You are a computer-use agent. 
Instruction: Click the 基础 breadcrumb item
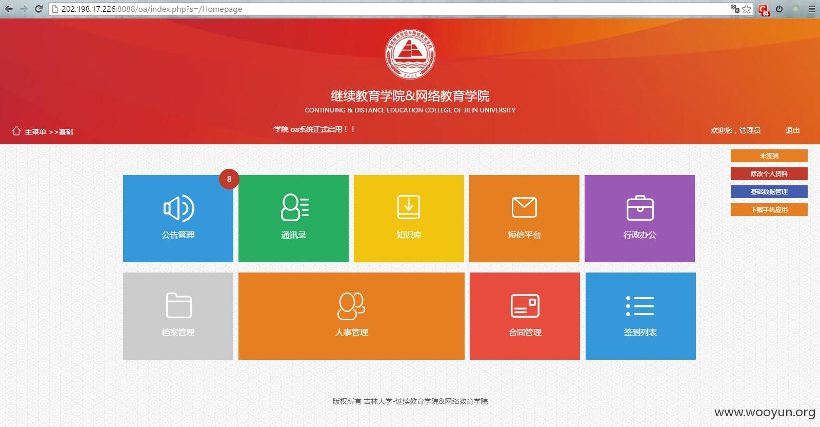click(x=66, y=132)
